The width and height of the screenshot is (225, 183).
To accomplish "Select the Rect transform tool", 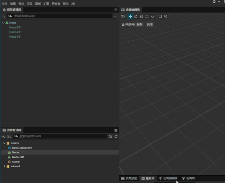I will 147,16.
